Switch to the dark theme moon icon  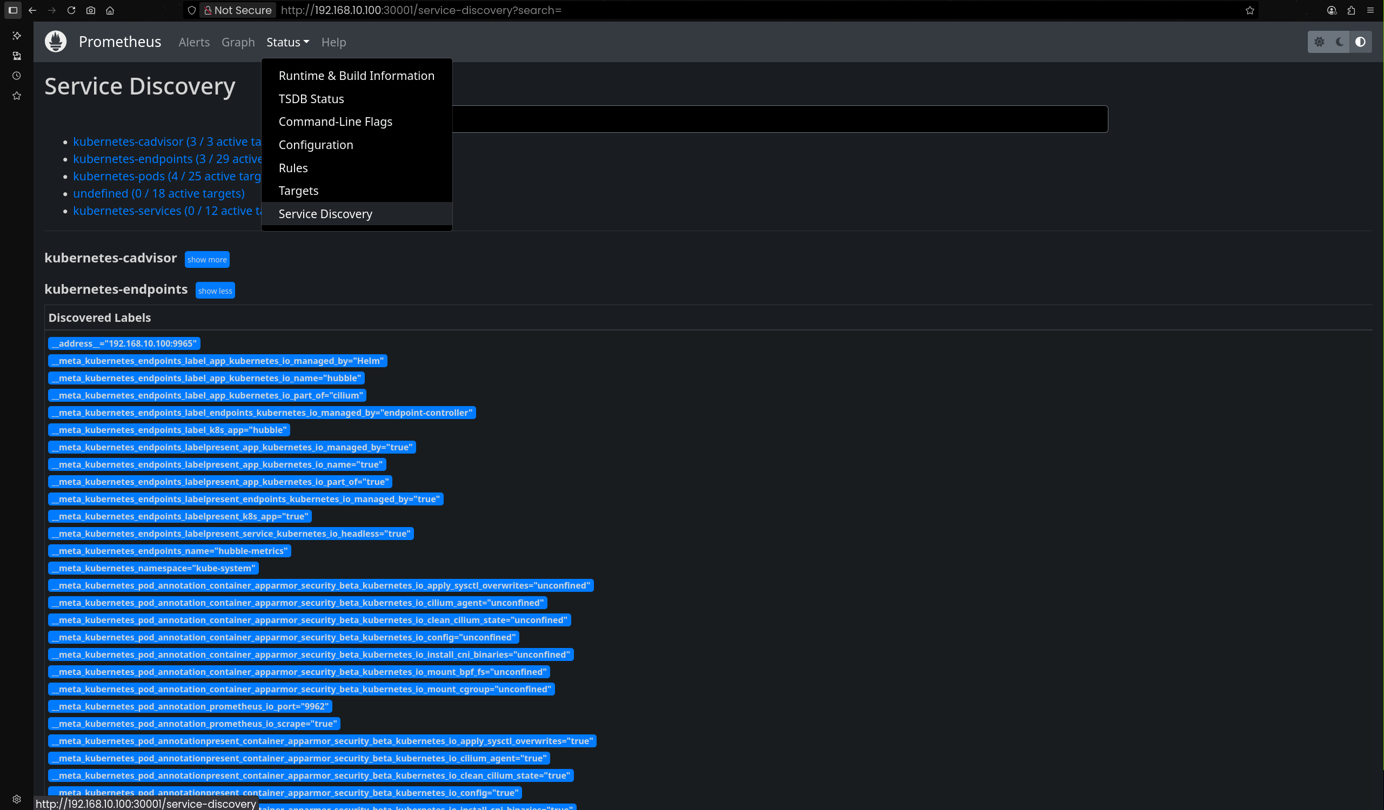coord(1340,42)
